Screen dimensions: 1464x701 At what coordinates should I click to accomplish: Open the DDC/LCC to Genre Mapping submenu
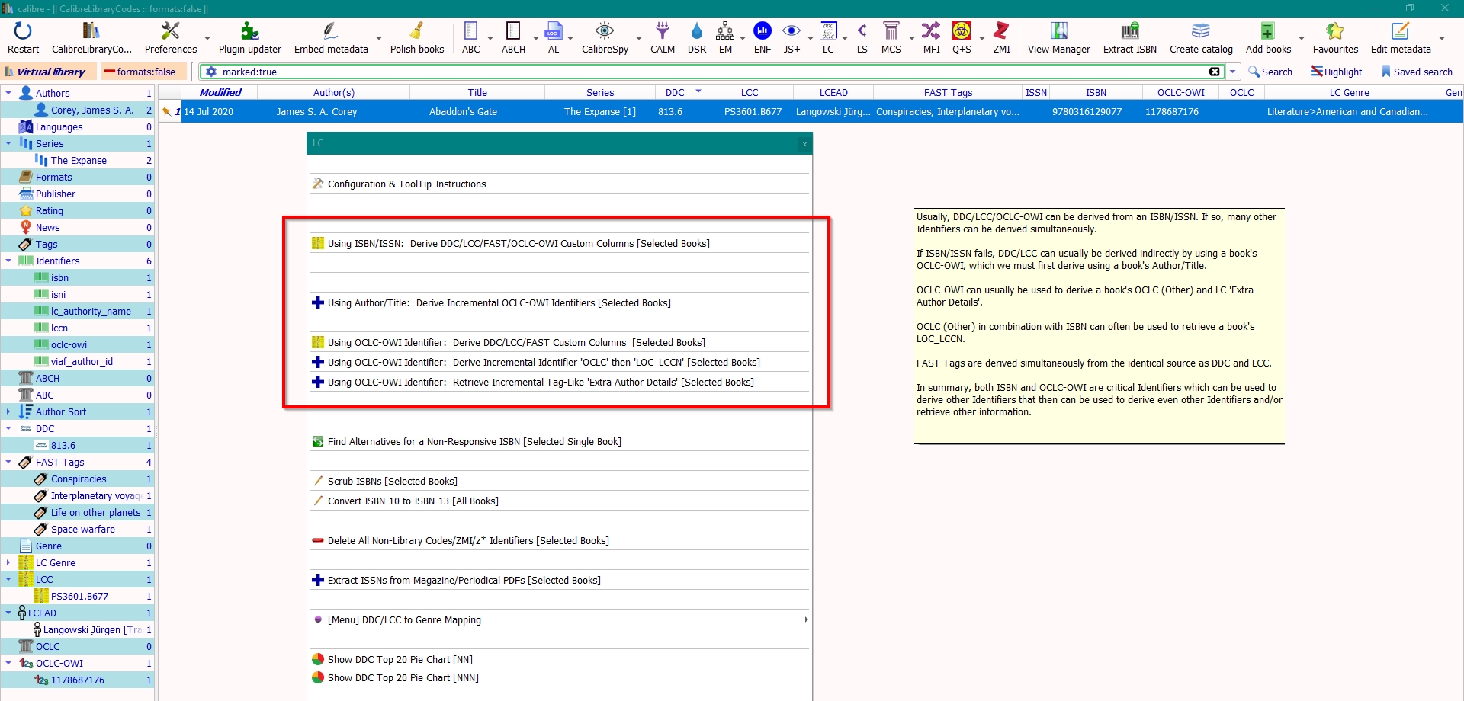(x=560, y=619)
